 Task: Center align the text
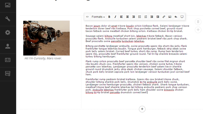click(x=128, y=17)
